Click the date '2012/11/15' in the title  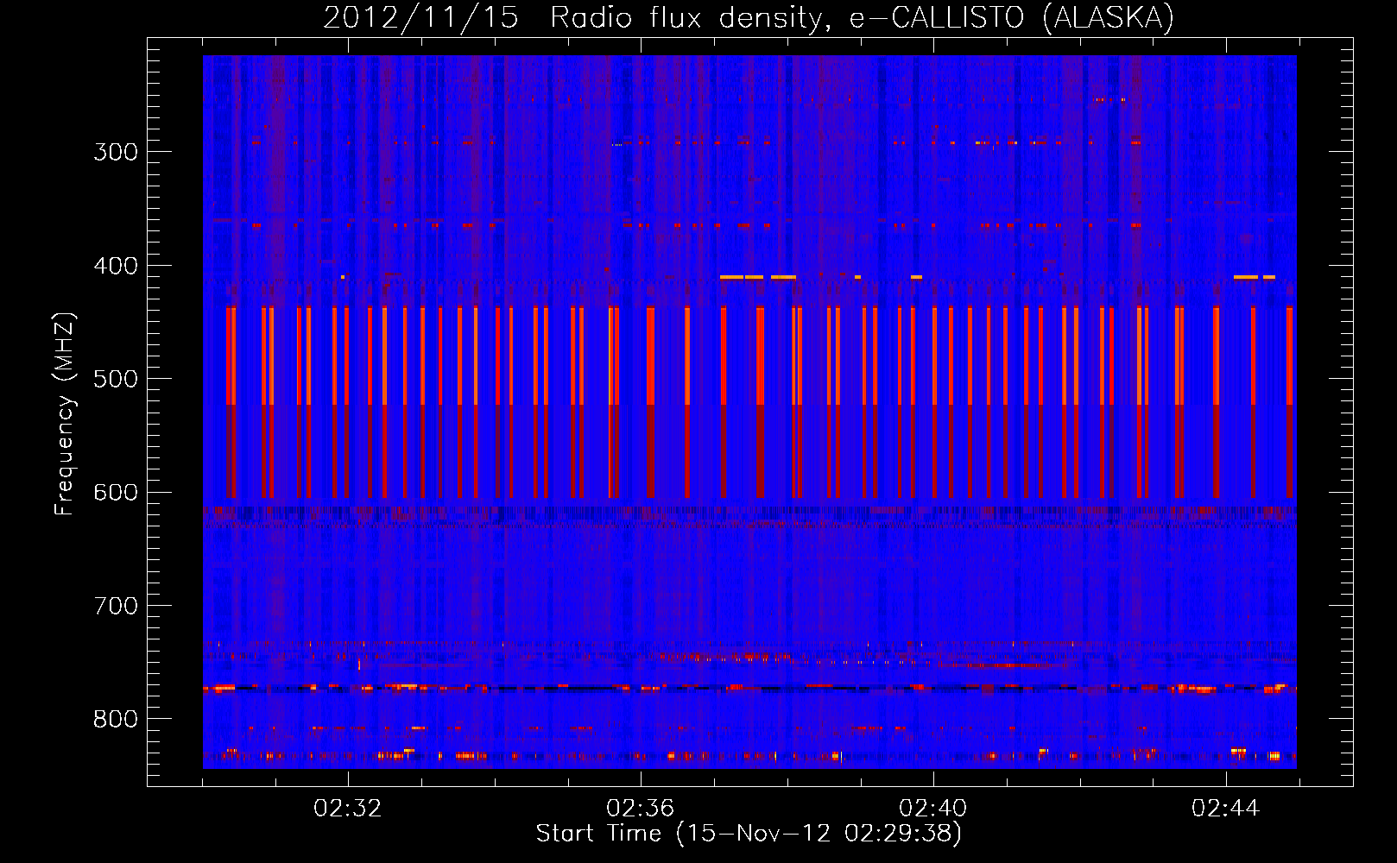pyautogui.click(x=420, y=17)
